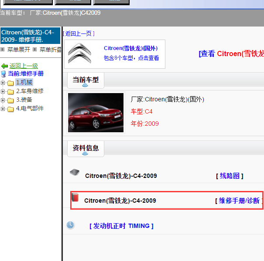264x261 pixels.
Task: Click 菜单折叠 text to collapse menu
Action: pyautogui.click(x=51, y=50)
